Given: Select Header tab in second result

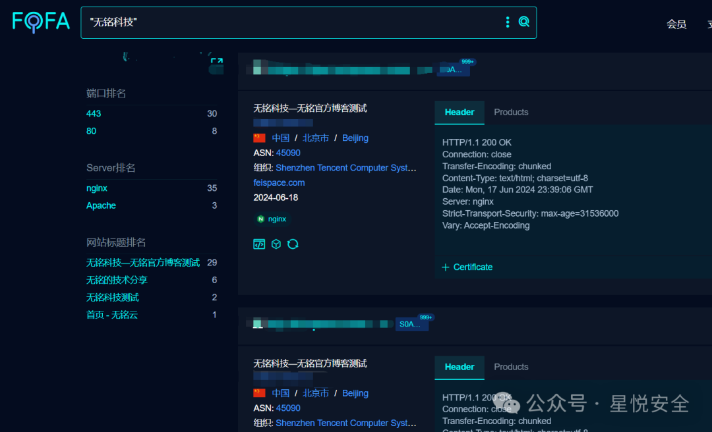Looking at the screenshot, I should click(x=459, y=367).
